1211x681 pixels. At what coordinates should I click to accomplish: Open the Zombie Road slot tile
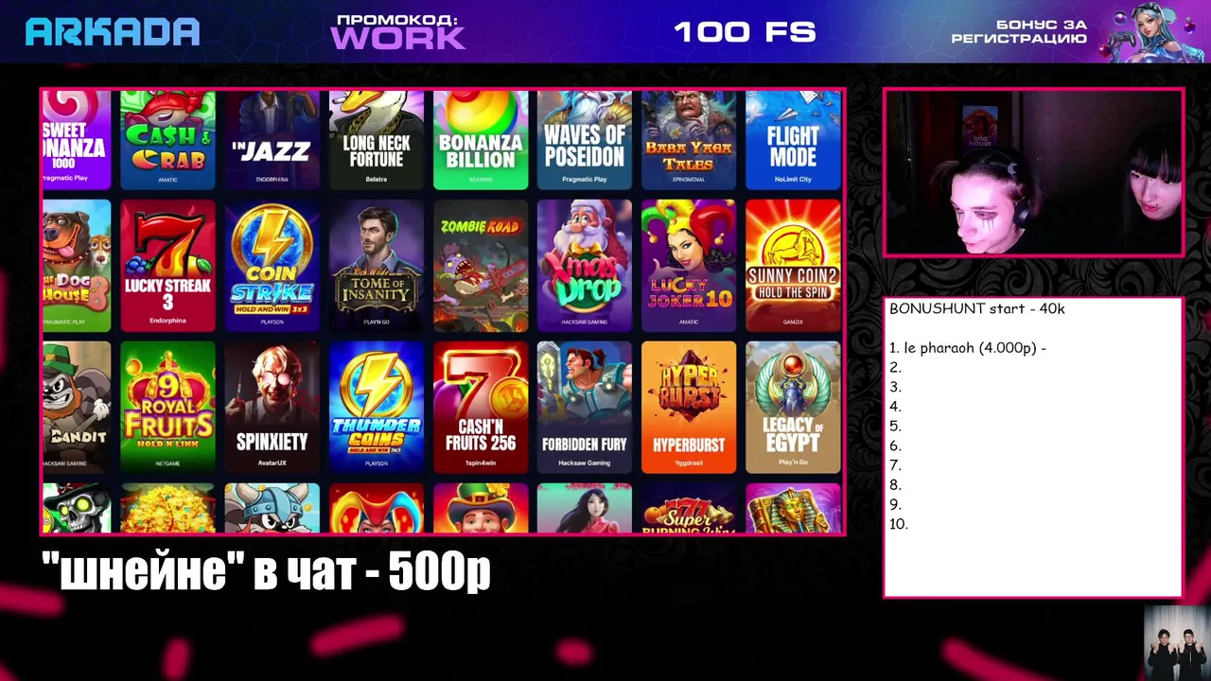coord(481,266)
